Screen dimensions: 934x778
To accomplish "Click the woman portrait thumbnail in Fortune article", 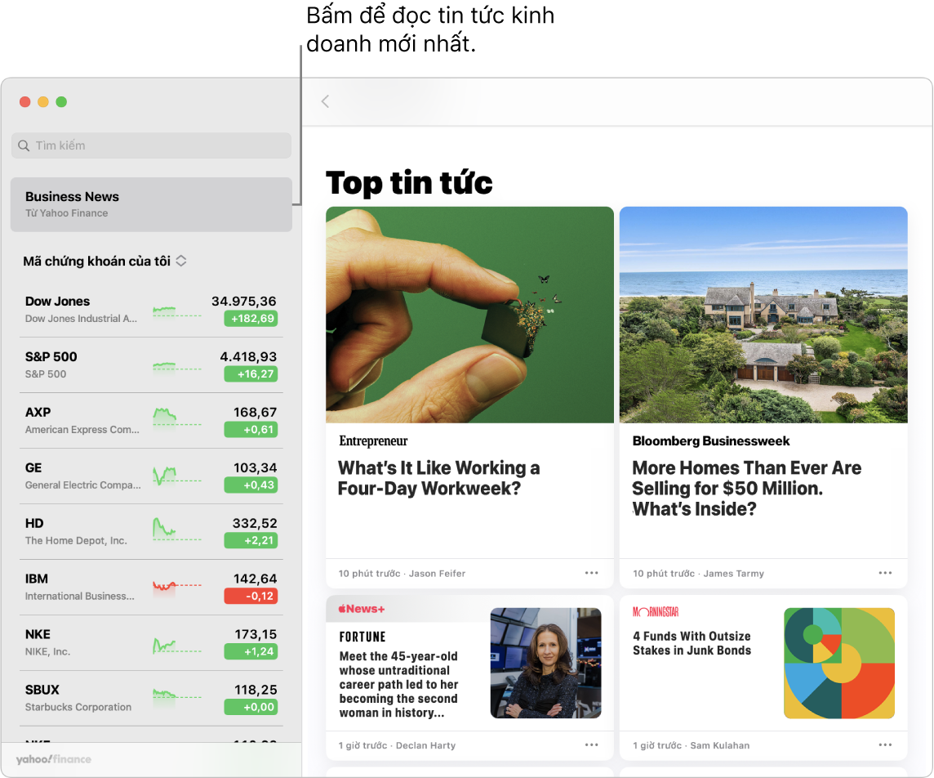I will pyautogui.click(x=545, y=662).
